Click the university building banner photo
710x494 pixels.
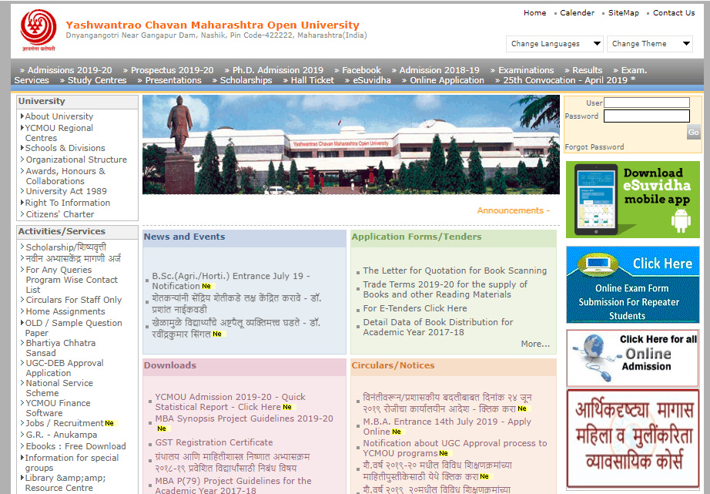click(350, 145)
